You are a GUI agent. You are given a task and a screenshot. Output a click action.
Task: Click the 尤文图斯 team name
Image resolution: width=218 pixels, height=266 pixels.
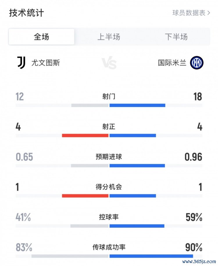point(46,63)
